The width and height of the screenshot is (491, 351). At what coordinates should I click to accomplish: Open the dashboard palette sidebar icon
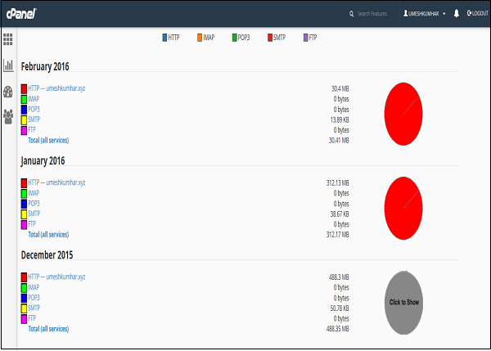(x=8, y=91)
